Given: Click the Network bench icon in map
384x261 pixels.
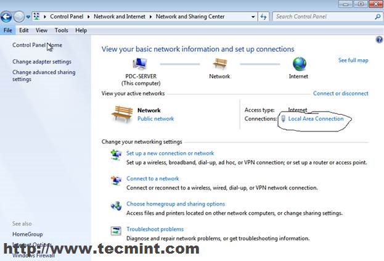Looking at the screenshot, I should pyautogui.click(x=219, y=64).
